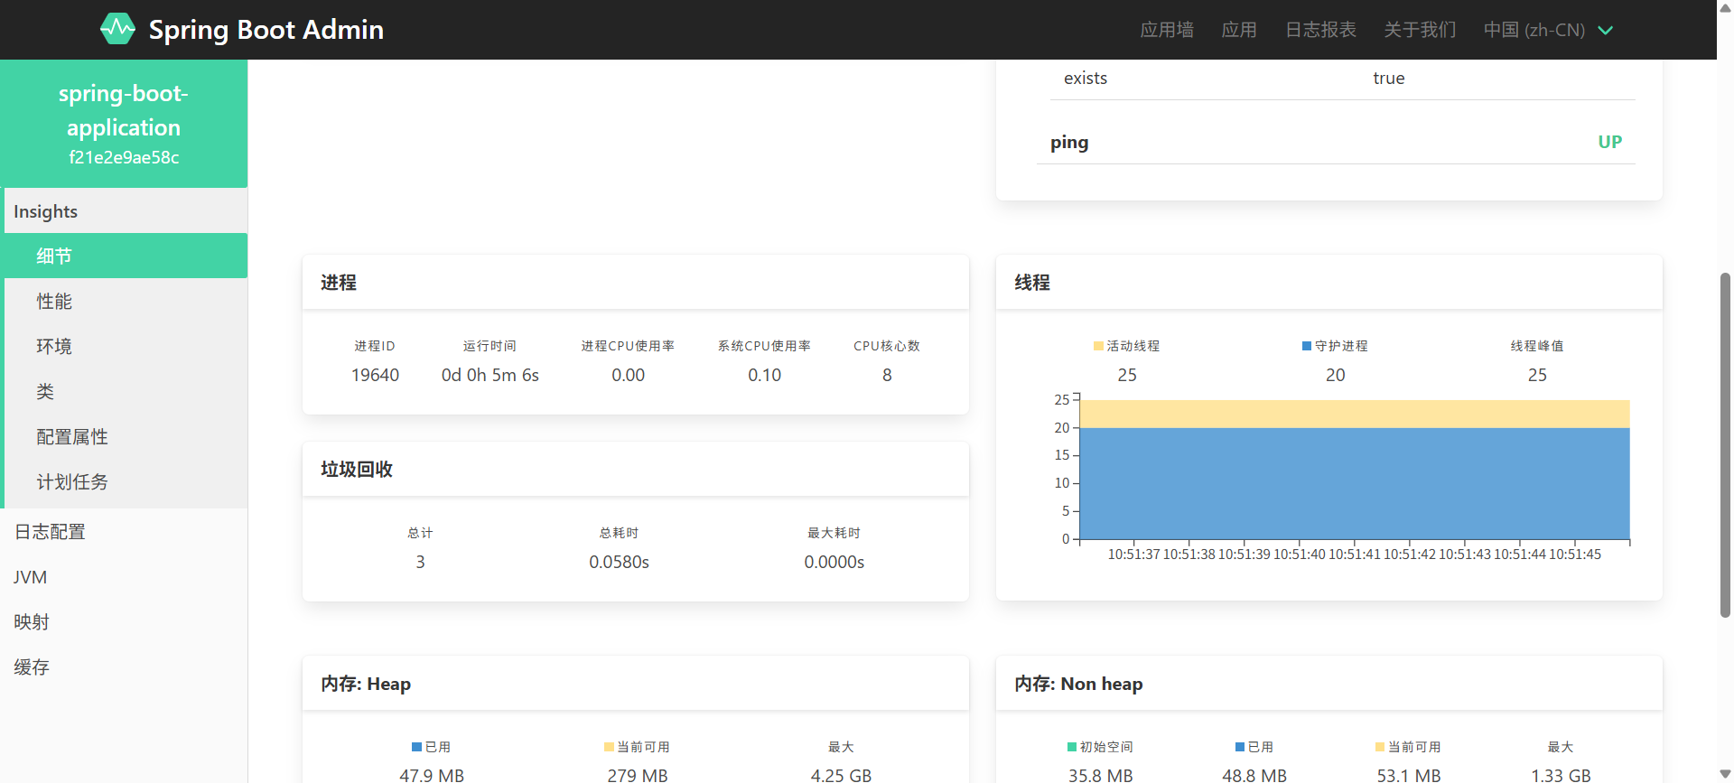Expand the JVM sidebar section
This screenshot has height=783, width=1734.
(x=124, y=577)
